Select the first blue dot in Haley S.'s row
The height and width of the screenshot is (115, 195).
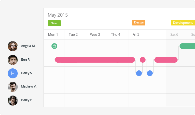(x=139, y=73)
